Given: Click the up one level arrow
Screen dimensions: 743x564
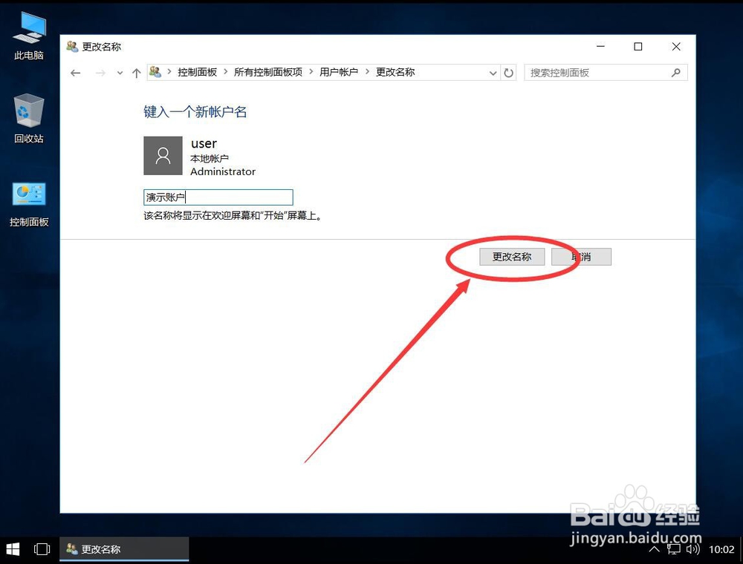Looking at the screenshot, I should point(137,72).
